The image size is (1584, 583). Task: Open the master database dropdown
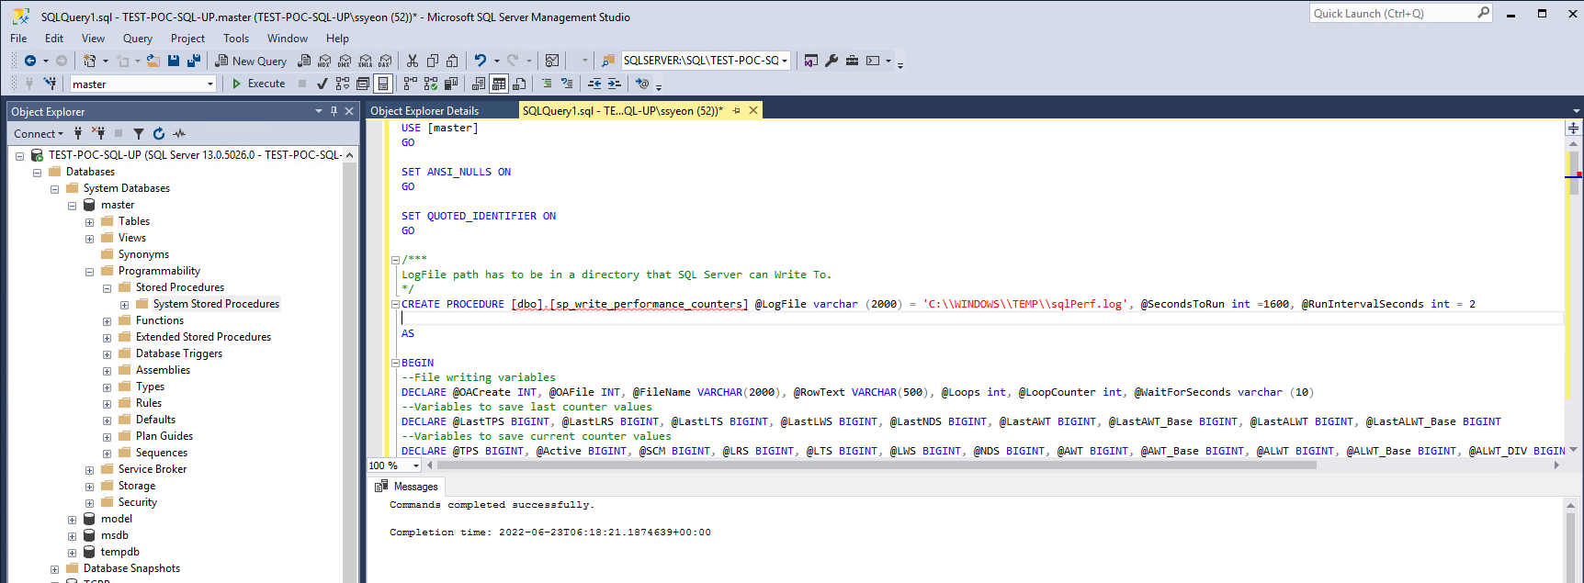coord(210,84)
